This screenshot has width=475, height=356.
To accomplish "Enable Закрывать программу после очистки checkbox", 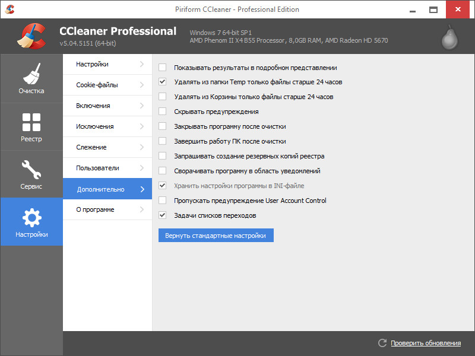I will pos(163,126).
